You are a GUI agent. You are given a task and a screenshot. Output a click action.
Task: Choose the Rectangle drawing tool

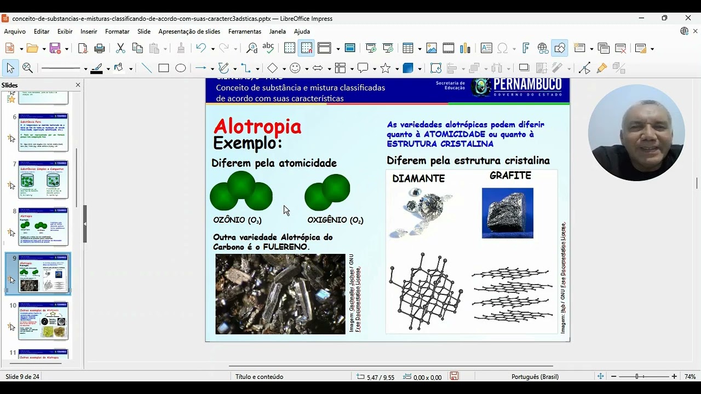coord(164,68)
